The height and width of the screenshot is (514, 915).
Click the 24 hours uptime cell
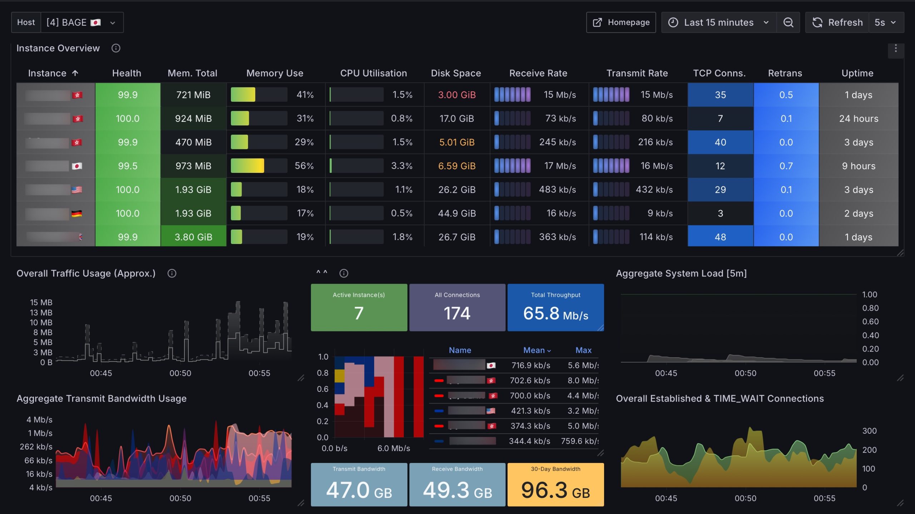pyautogui.click(x=859, y=119)
